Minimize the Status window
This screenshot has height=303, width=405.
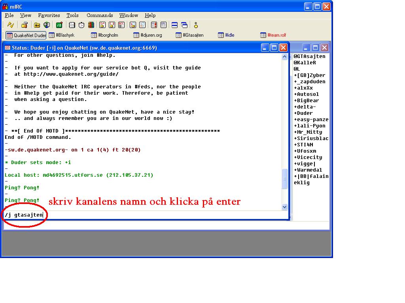(265, 48)
